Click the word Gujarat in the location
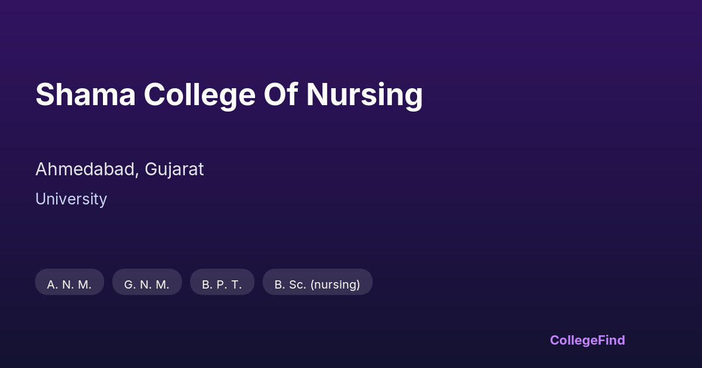702x368 pixels. click(x=174, y=169)
